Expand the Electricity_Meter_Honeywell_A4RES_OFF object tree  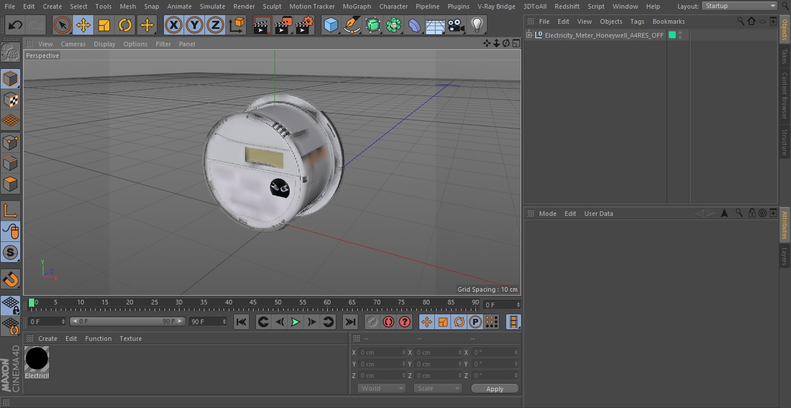pos(529,35)
